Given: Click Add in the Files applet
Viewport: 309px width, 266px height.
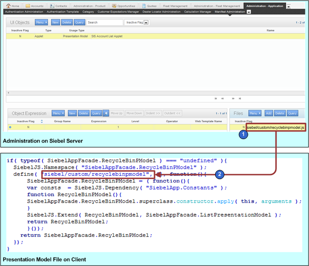Looking at the screenshot, I should (x=269, y=114).
